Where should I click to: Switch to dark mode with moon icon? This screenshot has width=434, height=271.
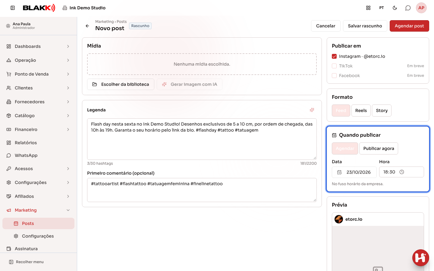pyautogui.click(x=395, y=8)
